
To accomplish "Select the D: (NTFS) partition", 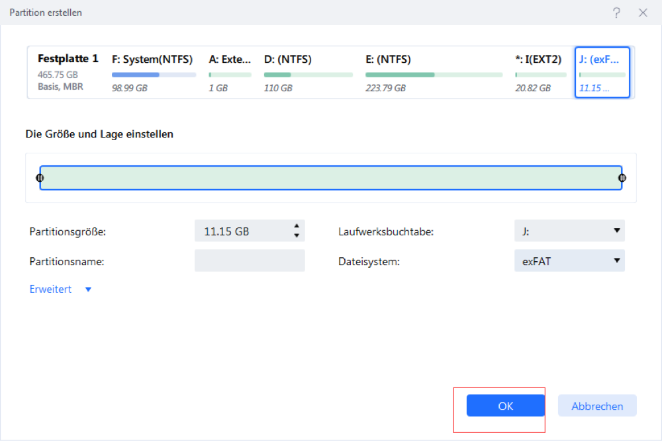I will 308,73.
